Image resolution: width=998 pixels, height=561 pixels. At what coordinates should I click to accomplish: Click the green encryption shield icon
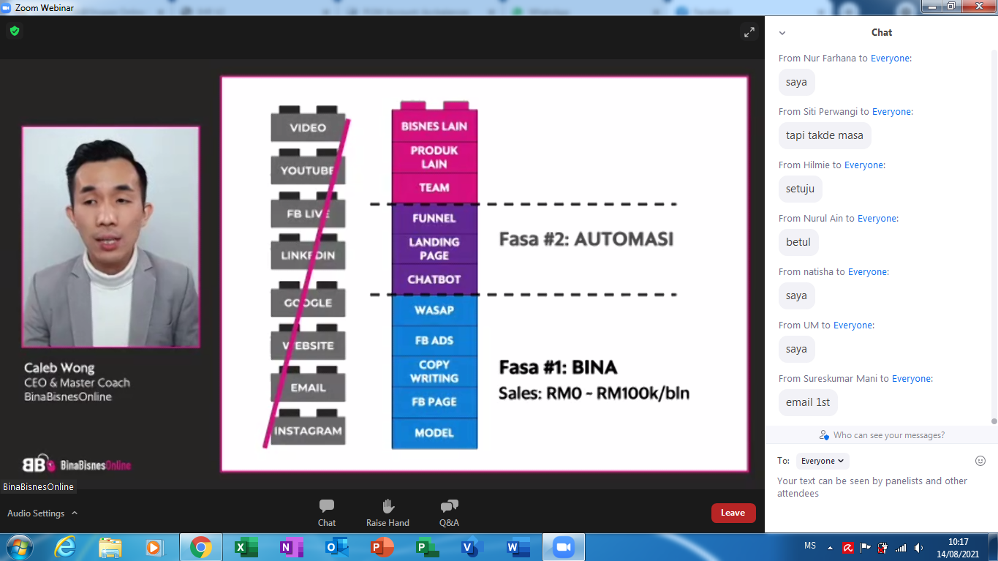click(15, 31)
